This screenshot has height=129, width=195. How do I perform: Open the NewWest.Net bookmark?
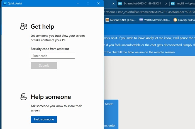(121, 20)
